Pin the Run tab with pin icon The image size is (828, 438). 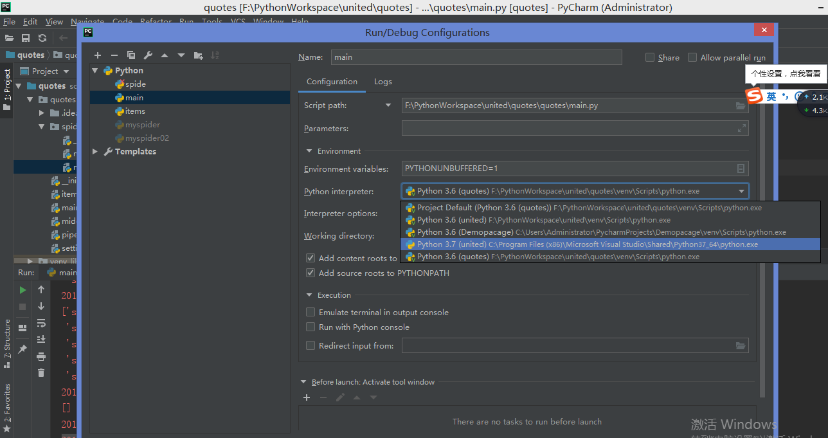(22, 349)
